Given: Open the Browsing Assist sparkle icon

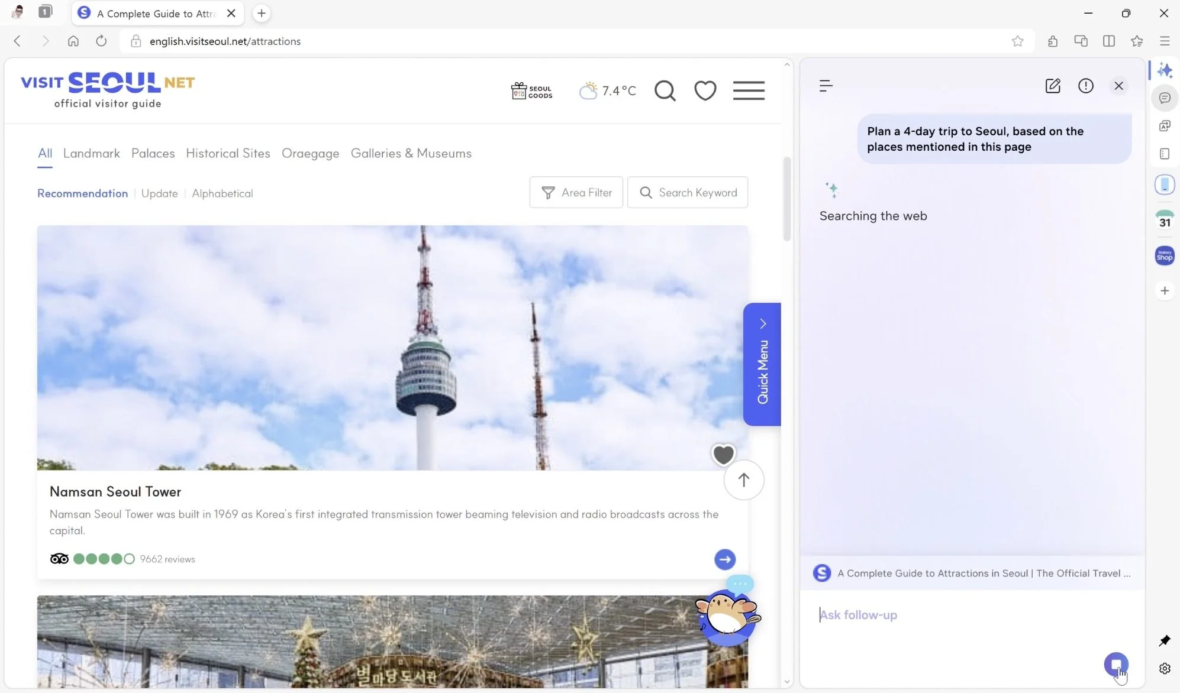Looking at the screenshot, I should (1165, 70).
